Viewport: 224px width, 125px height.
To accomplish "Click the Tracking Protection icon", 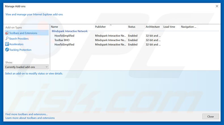I will coord(7,50).
